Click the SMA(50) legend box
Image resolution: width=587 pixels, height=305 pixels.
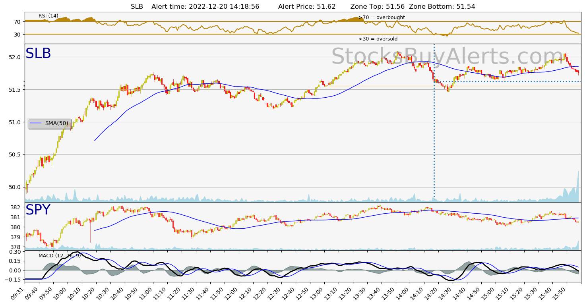pos(50,124)
